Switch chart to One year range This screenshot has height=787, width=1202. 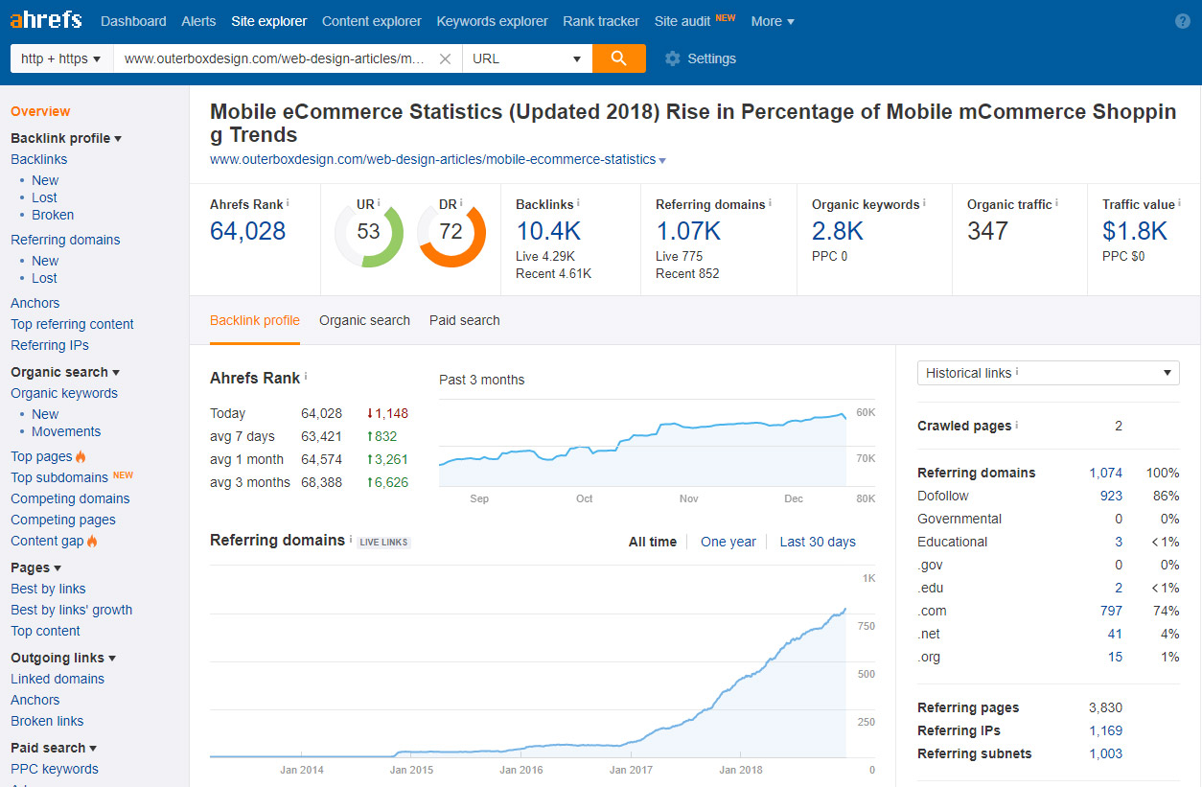[728, 542]
